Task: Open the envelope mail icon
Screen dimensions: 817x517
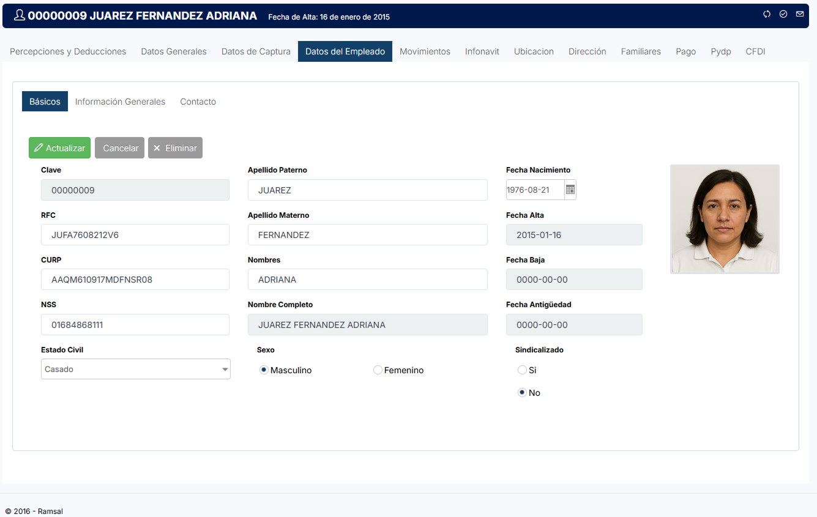Action: click(800, 14)
